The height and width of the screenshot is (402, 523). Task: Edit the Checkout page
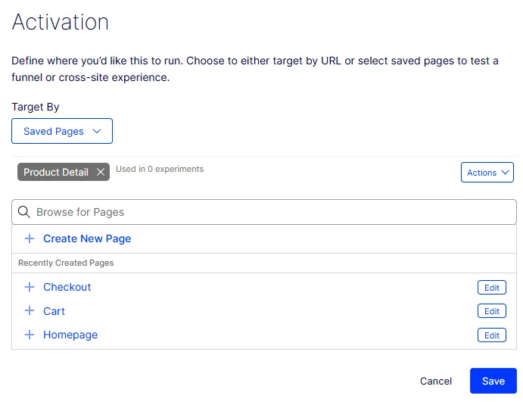(x=492, y=288)
